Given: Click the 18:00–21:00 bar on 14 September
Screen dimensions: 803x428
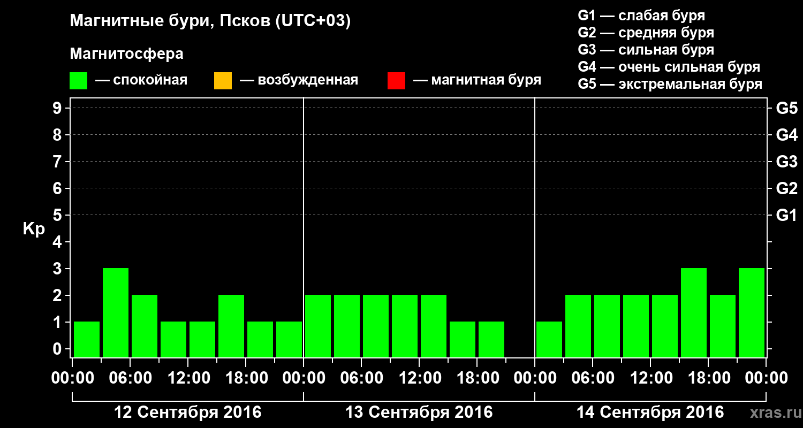Looking at the screenshot, I should pyautogui.click(x=723, y=326).
